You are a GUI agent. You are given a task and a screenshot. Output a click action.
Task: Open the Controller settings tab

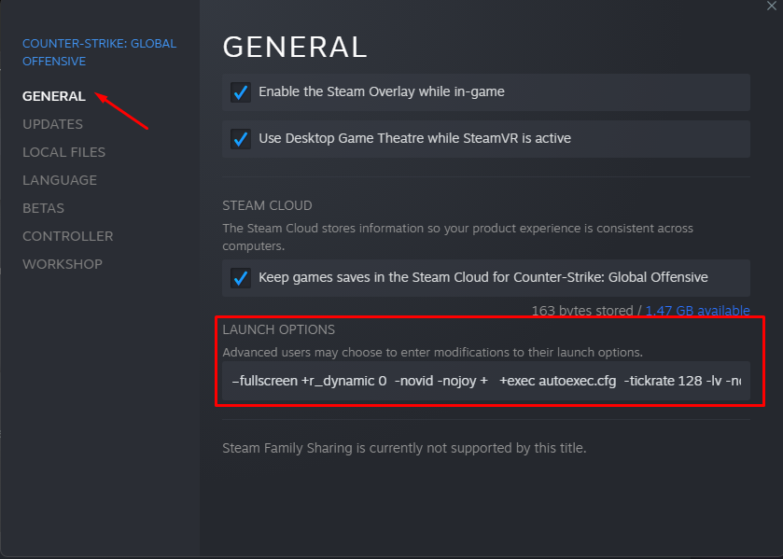click(x=67, y=236)
